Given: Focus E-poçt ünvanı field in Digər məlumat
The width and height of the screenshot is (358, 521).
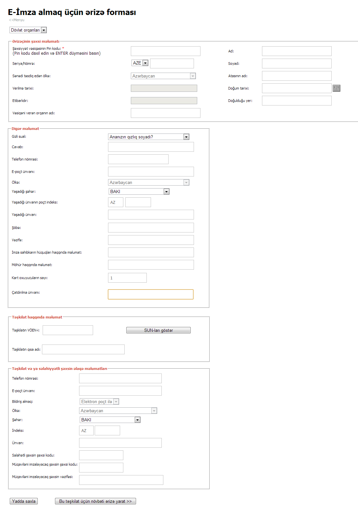Looking at the screenshot, I should [x=151, y=172].
